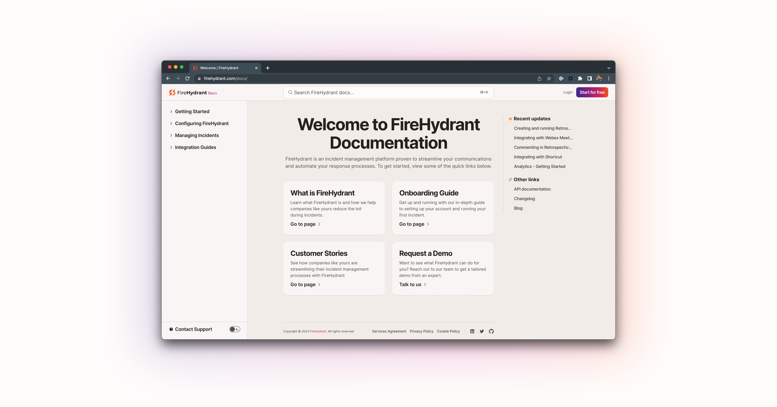Open the Privacy Policy footer link

point(422,331)
